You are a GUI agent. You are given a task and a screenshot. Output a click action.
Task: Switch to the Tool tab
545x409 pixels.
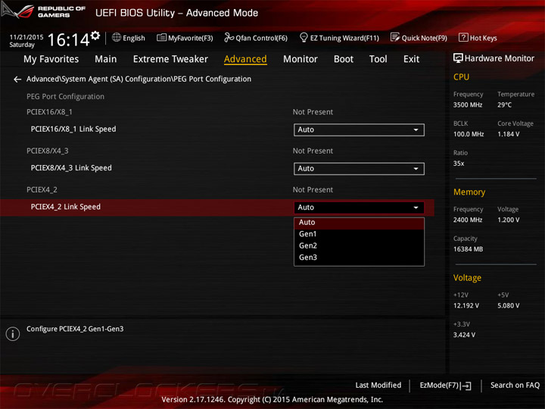click(378, 59)
